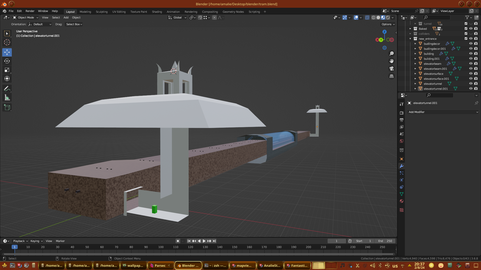Collapse the new_entrance collection
The height and width of the screenshot is (270, 481).
[410, 39]
